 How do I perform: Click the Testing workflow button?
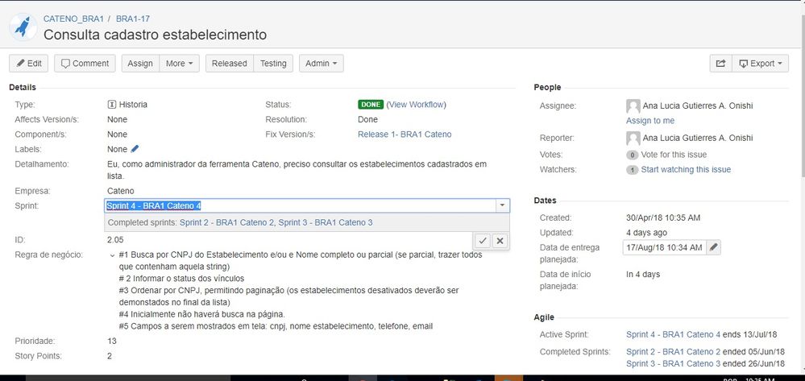(273, 64)
